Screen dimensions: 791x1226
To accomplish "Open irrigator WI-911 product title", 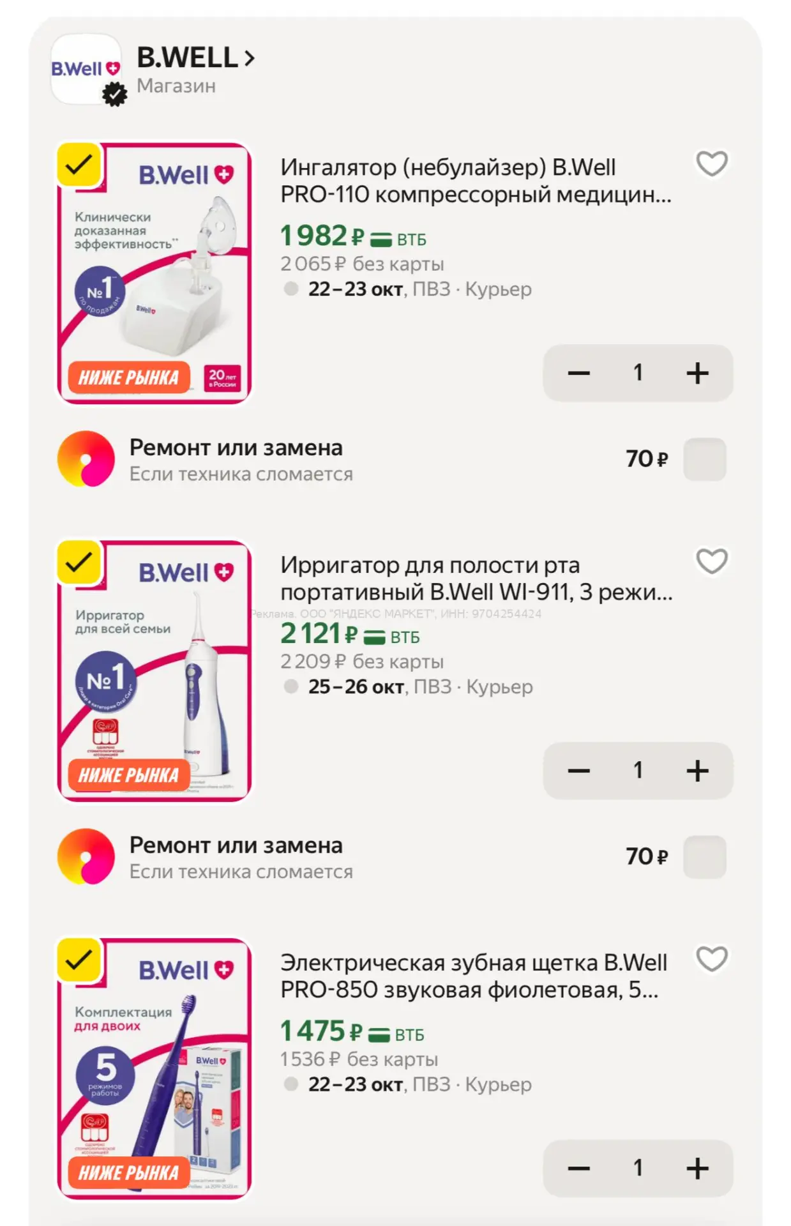I will pos(476,579).
